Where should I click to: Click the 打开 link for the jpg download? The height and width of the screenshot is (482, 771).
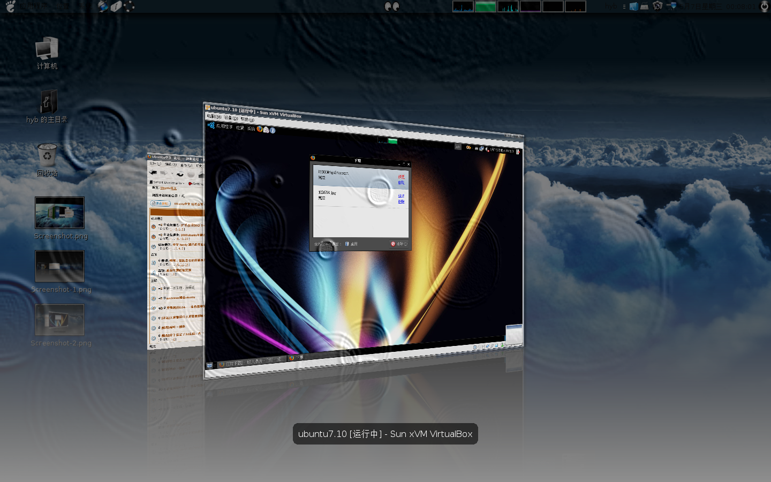[x=401, y=196]
